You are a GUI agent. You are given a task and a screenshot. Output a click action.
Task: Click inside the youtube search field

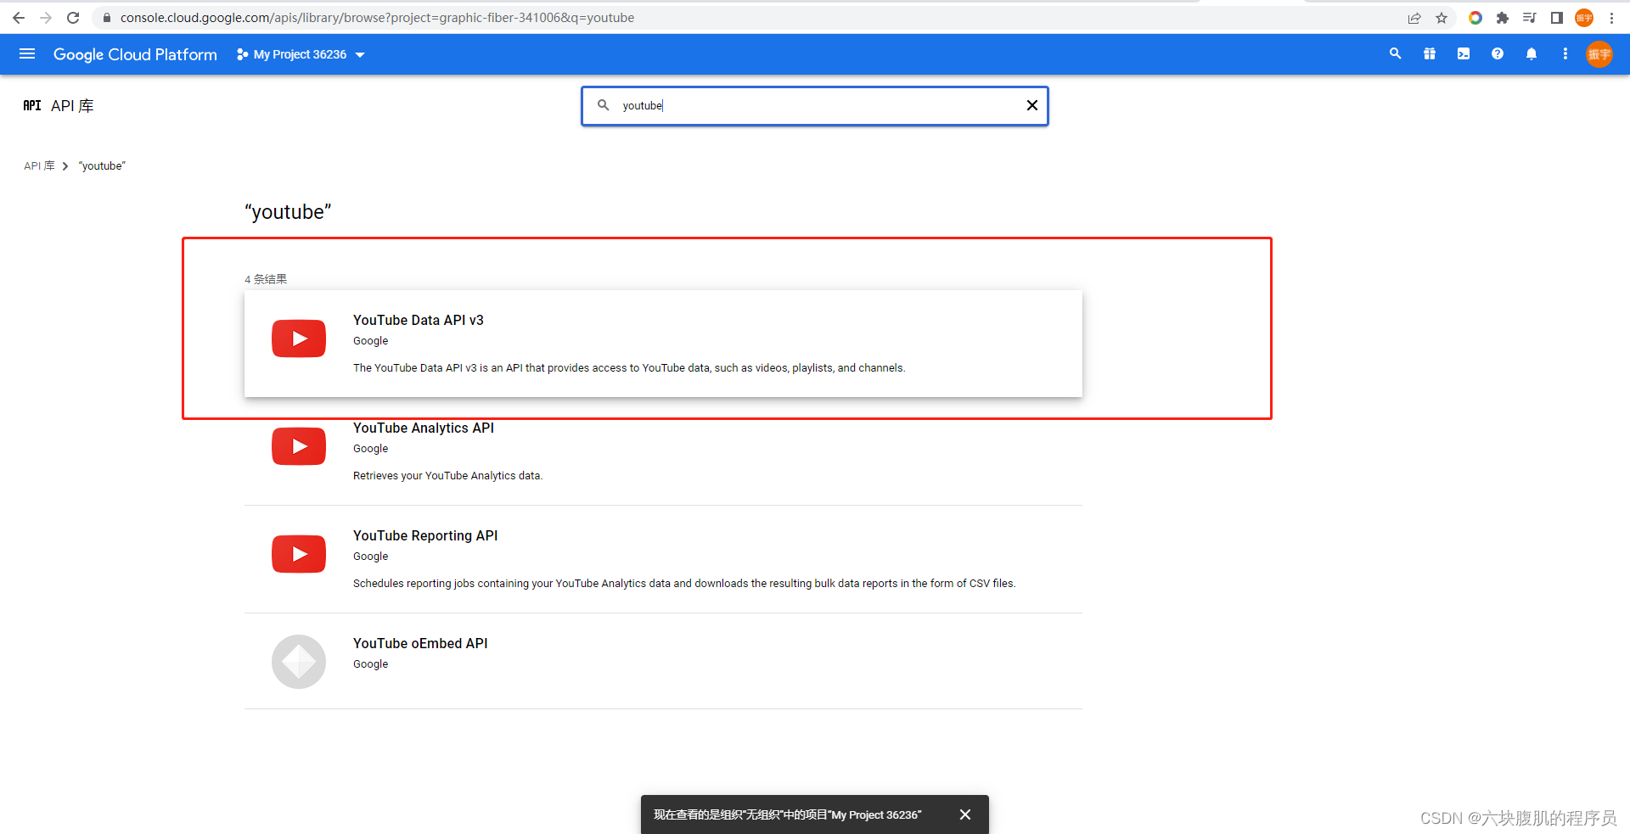[815, 106]
